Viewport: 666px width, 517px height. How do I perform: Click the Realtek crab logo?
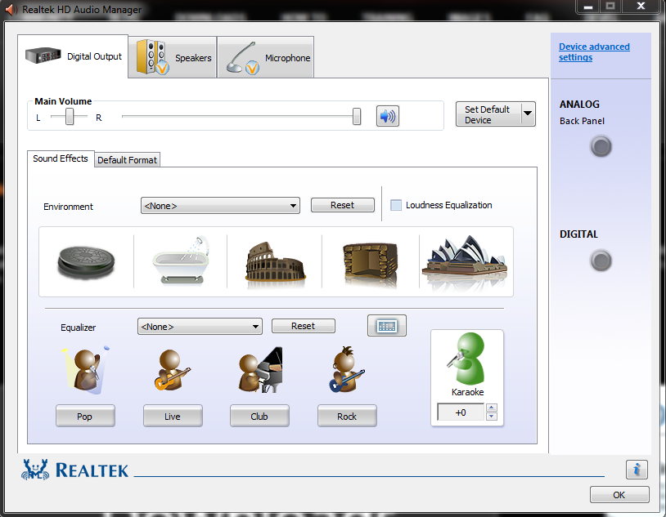point(35,470)
